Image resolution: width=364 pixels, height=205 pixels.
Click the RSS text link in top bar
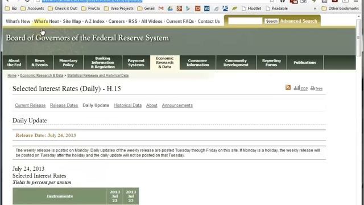click(x=133, y=22)
